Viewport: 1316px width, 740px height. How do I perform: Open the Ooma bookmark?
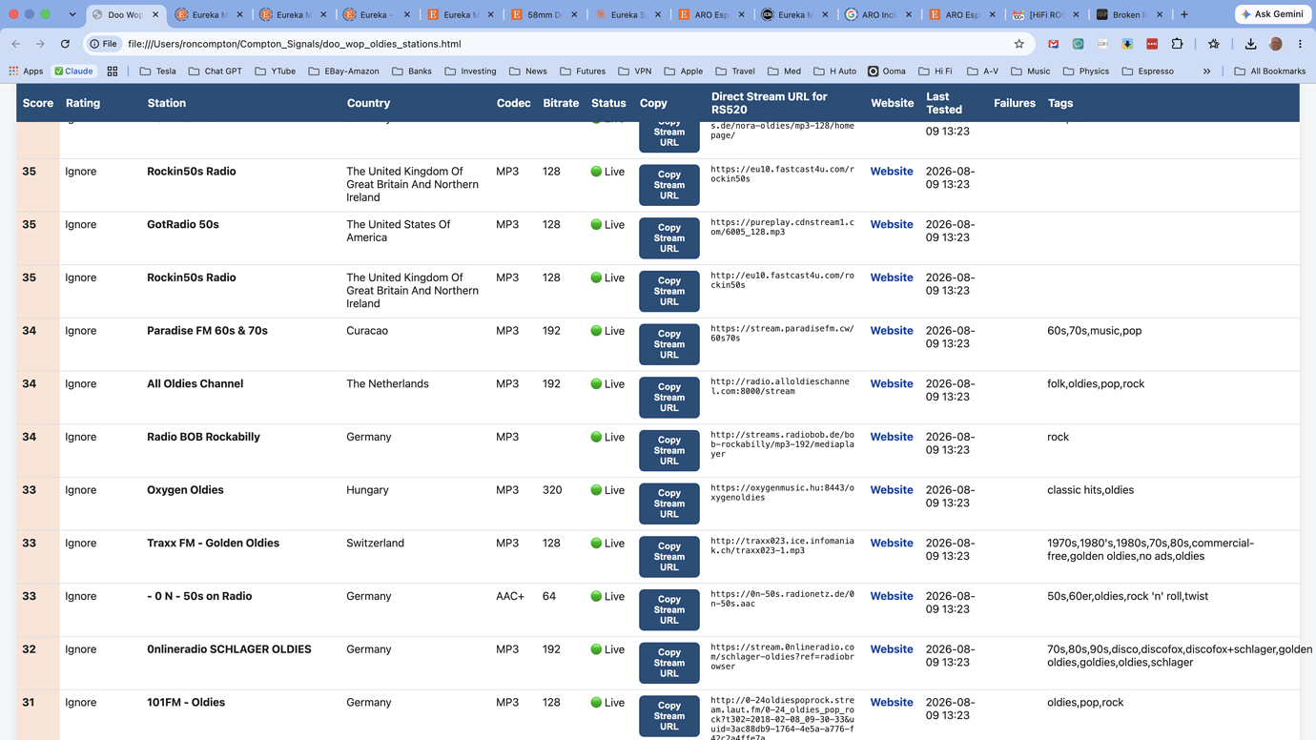coord(887,72)
